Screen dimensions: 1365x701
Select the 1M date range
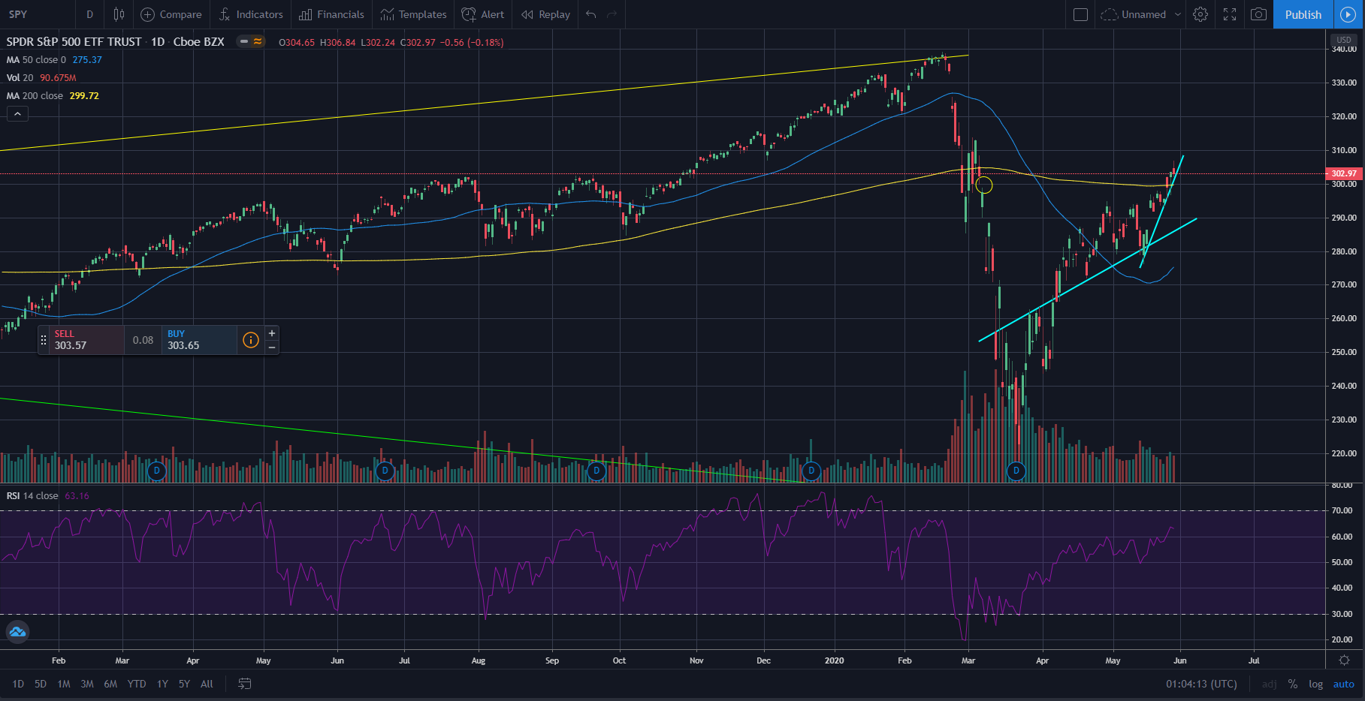(64, 684)
